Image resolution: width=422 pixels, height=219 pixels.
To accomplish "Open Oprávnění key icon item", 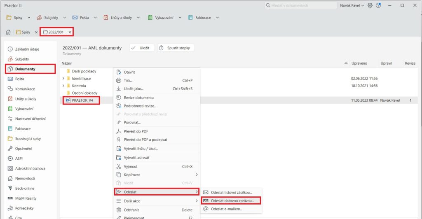I will (23, 148).
